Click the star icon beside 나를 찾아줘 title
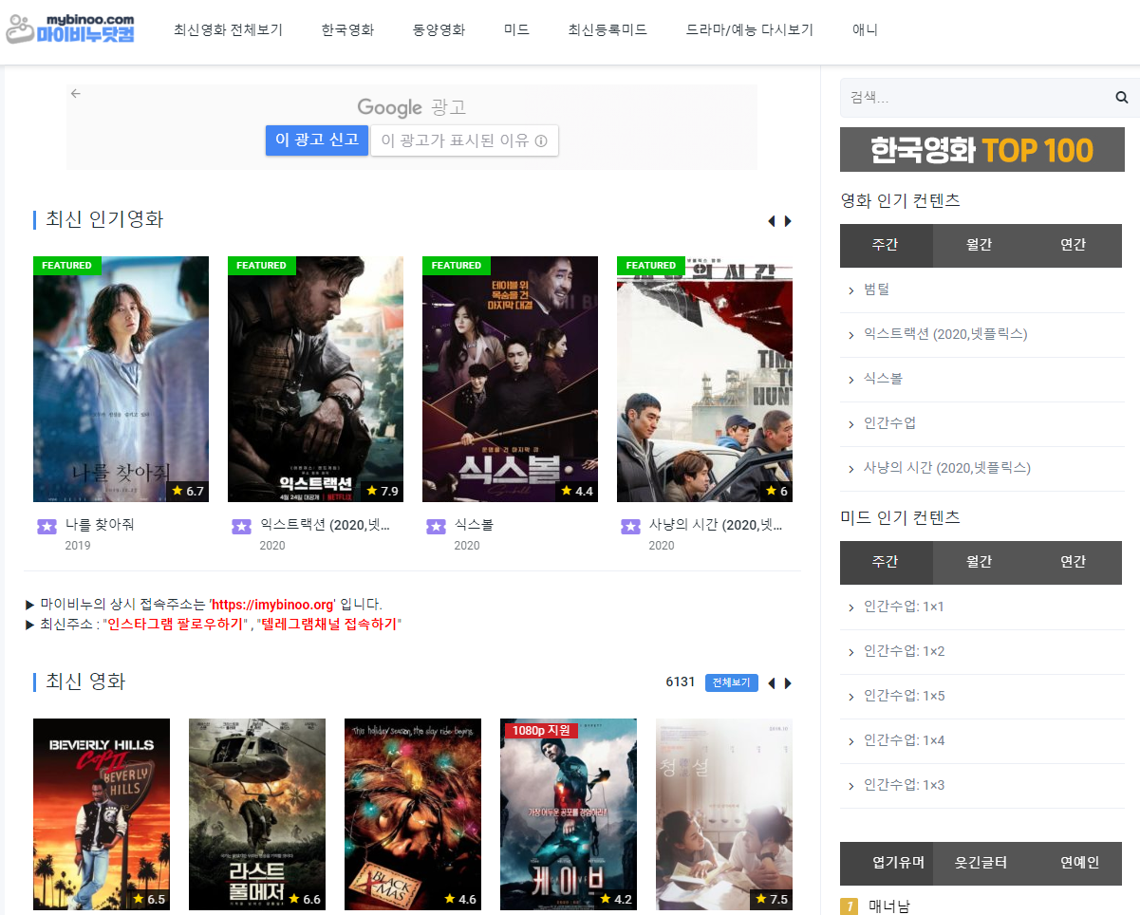Screen dimensions: 1140x915 click(47, 526)
